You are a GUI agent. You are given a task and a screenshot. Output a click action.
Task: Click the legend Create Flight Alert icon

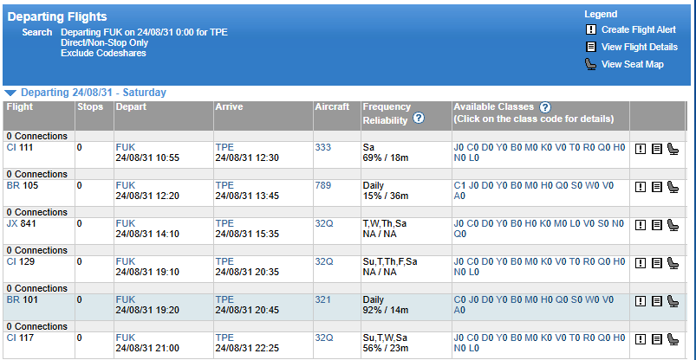point(591,29)
